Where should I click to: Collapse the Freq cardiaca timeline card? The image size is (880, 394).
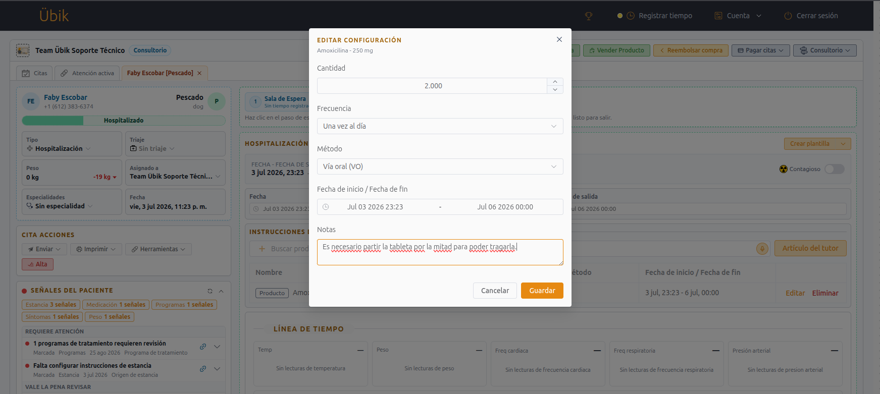pyautogui.click(x=597, y=351)
